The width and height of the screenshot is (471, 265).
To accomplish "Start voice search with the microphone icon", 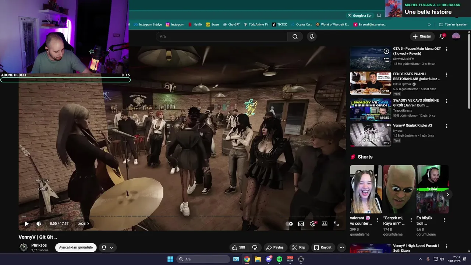I will point(312,36).
